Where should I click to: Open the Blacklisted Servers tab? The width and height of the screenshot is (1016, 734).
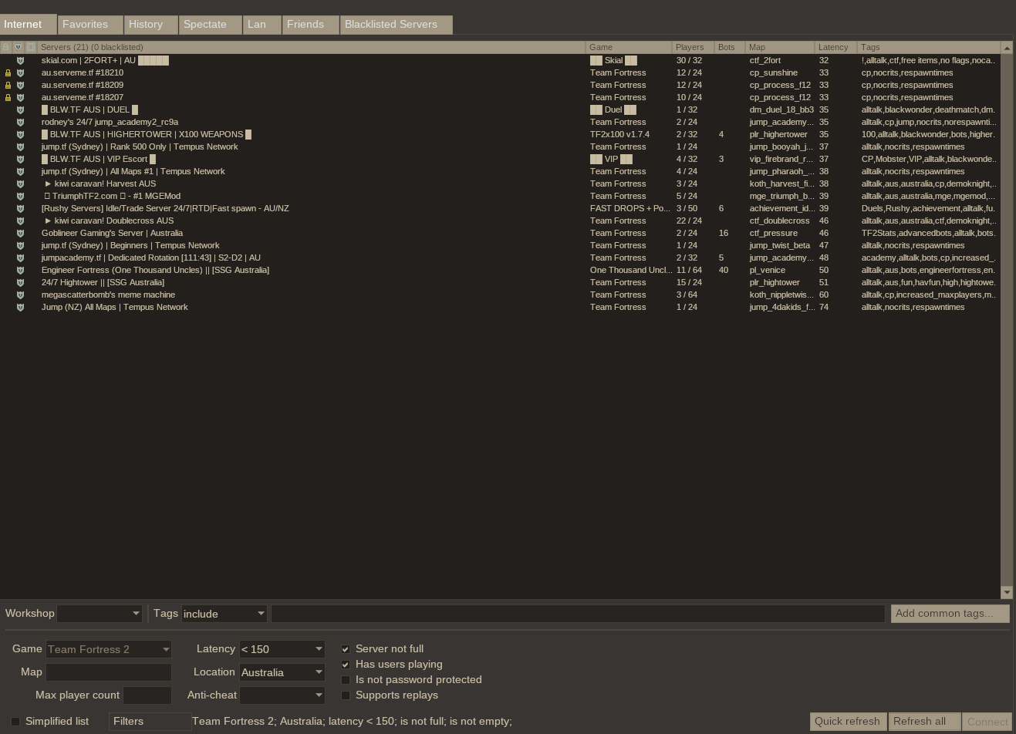397,25
